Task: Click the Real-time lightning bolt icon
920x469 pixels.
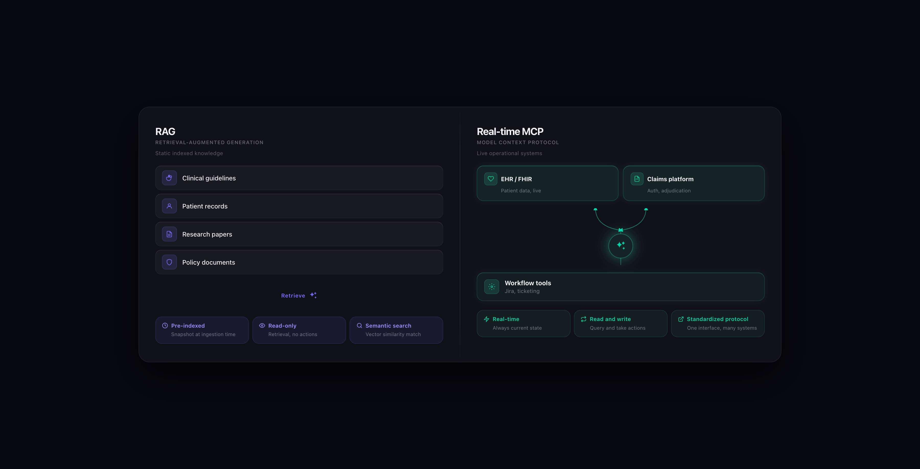Action: pos(486,319)
